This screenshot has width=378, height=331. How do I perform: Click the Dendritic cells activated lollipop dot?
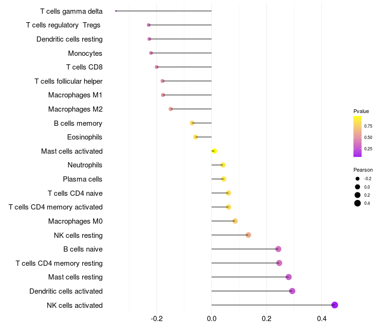(292, 291)
